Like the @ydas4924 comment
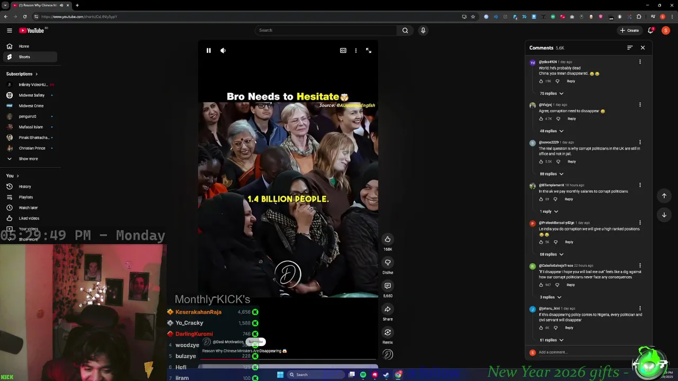 (541, 81)
